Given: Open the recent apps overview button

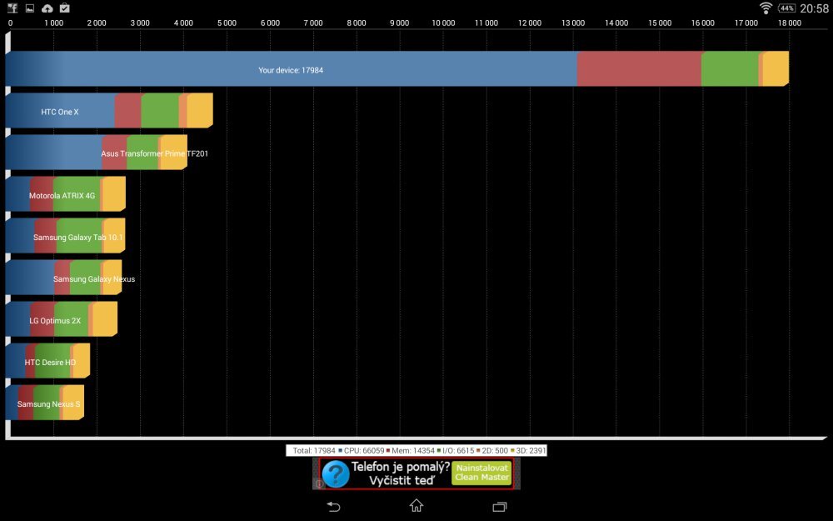Looking at the screenshot, I should [x=500, y=506].
